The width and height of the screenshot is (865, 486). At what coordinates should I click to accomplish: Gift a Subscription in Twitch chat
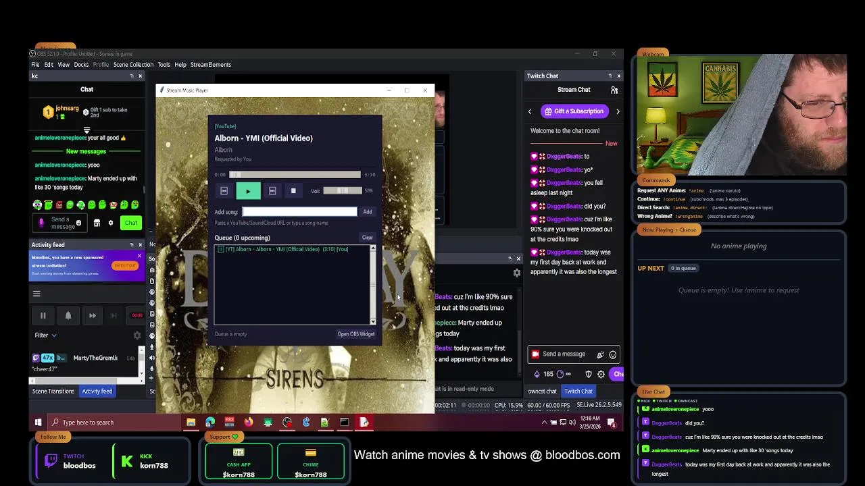(x=573, y=111)
